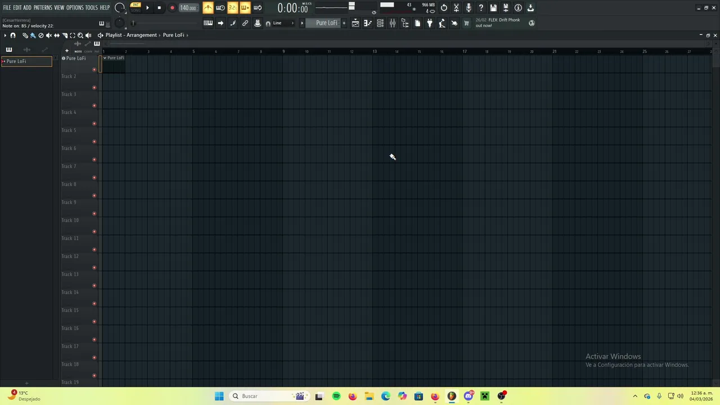This screenshot has width=720, height=405.
Task: Save the project with floppy icon
Action: click(x=493, y=8)
